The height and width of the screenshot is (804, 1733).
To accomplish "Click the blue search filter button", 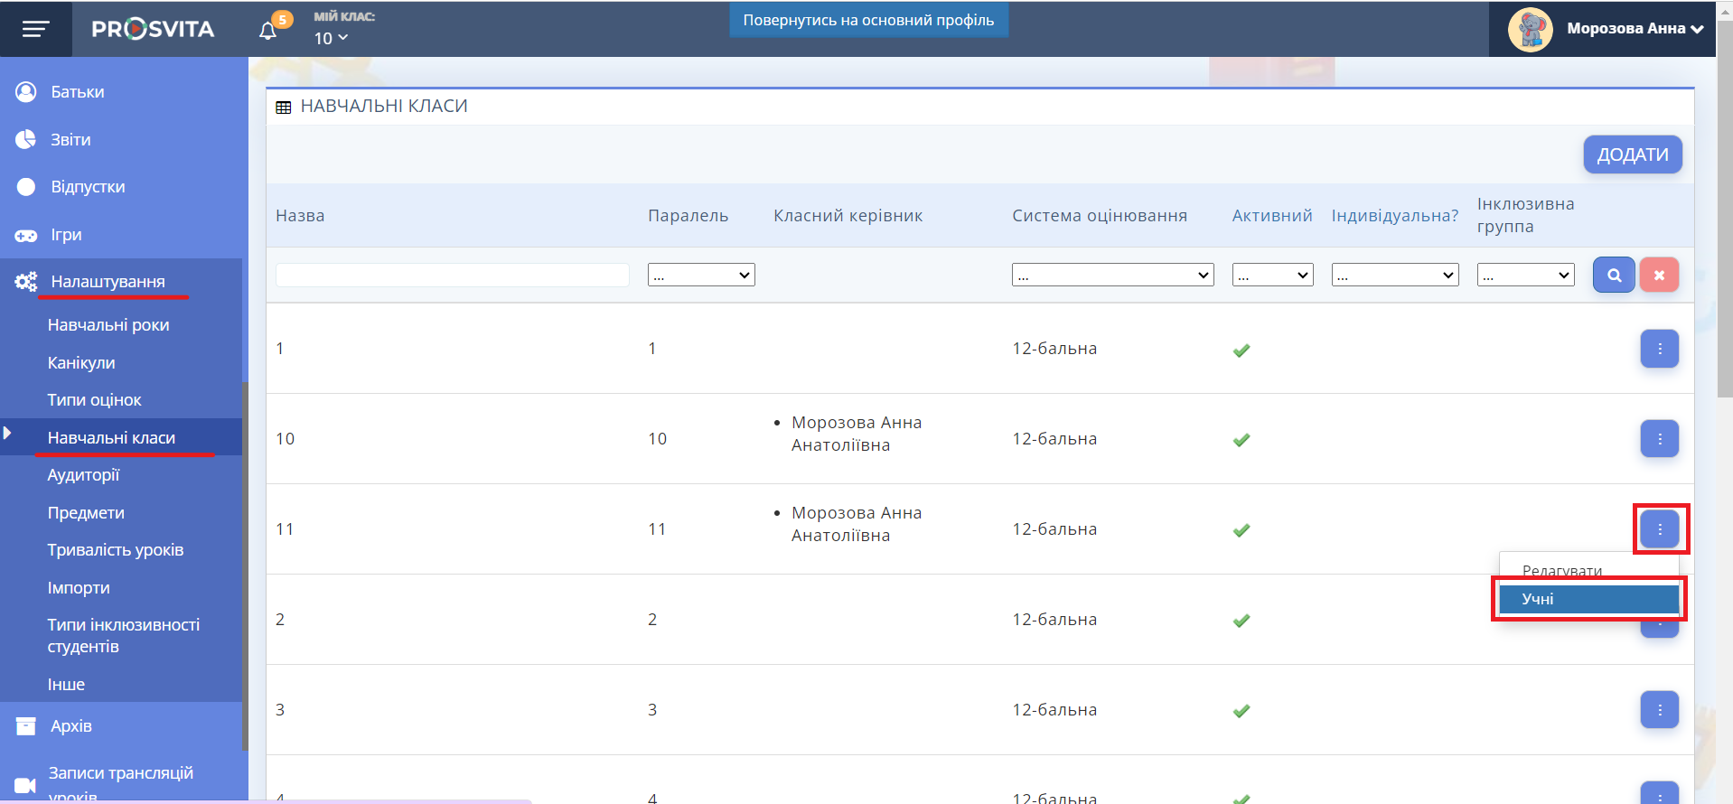I will [1614, 275].
